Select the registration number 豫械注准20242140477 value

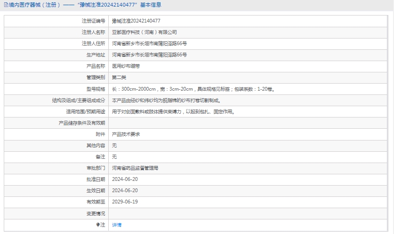136,21
